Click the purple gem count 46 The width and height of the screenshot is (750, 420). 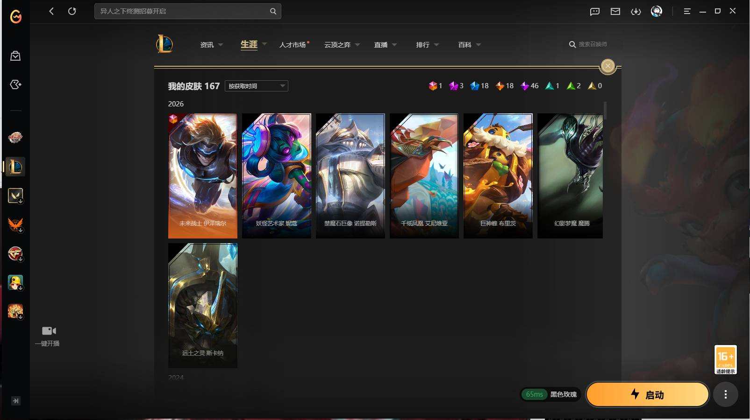coord(529,86)
